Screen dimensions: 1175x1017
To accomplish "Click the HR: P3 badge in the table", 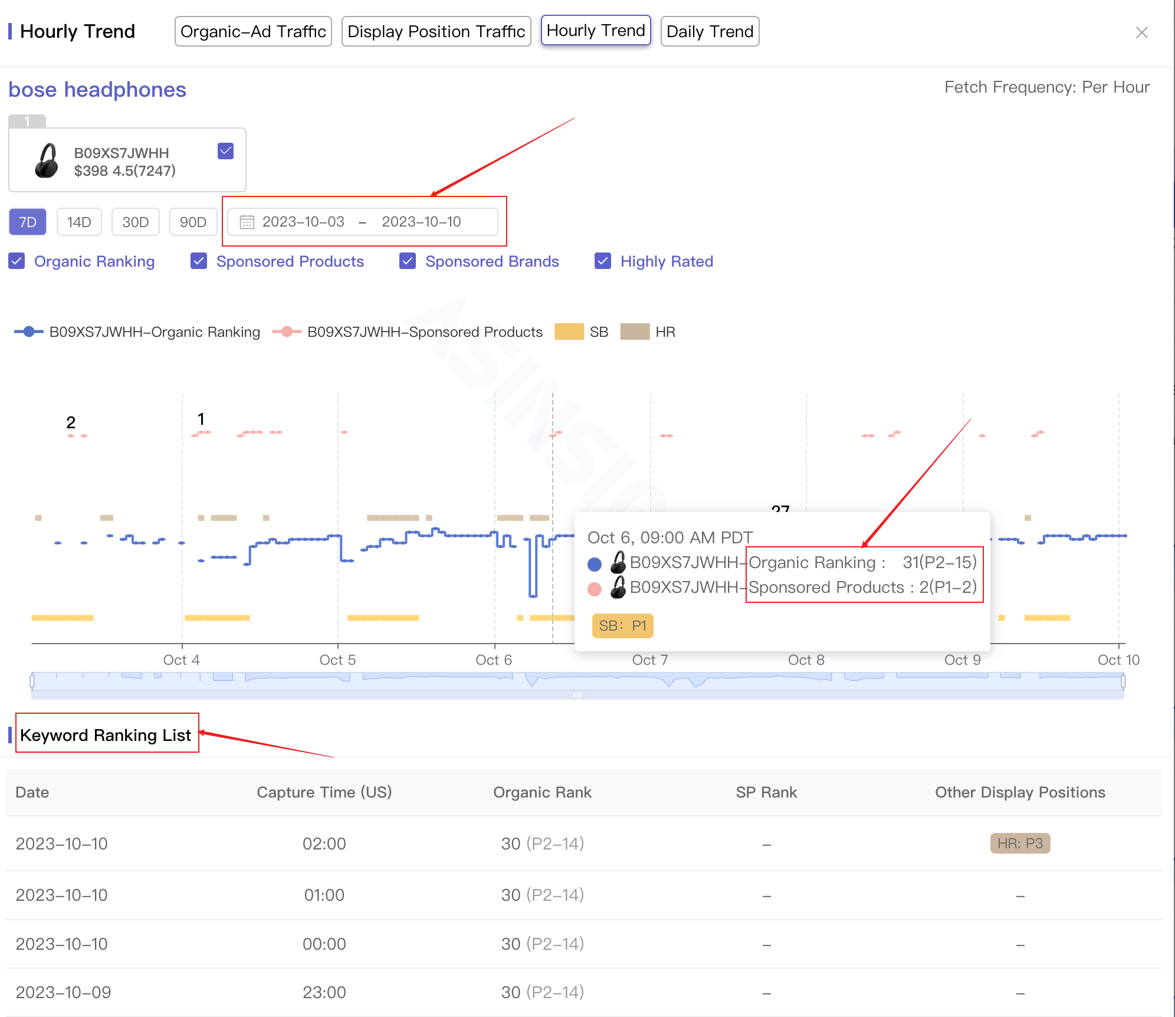I will 1019,844.
